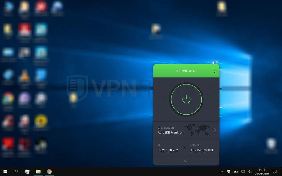This screenshot has width=282, height=176.
Task: Open the three-dot menu in VPN header
Action: click(x=214, y=71)
